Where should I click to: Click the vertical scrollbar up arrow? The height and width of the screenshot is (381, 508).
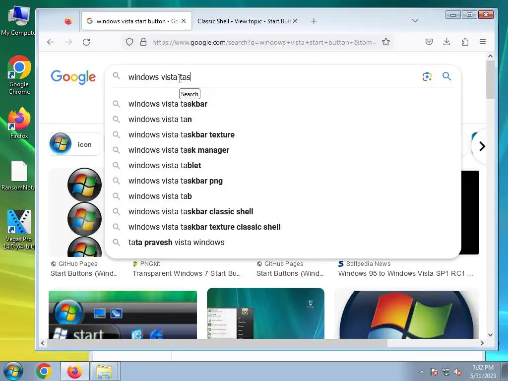(x=490, y=57)
